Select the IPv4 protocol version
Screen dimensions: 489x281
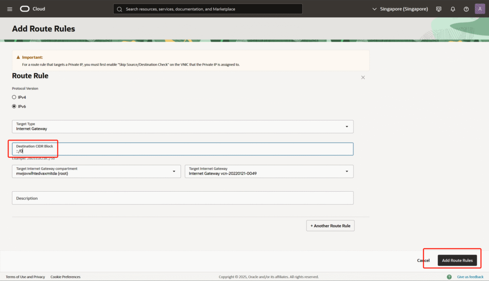[14, 97]
